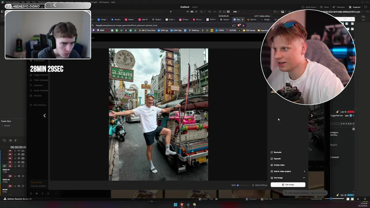Click Brave shields icon in address bar
370x208 pixels.
[239, 25]
